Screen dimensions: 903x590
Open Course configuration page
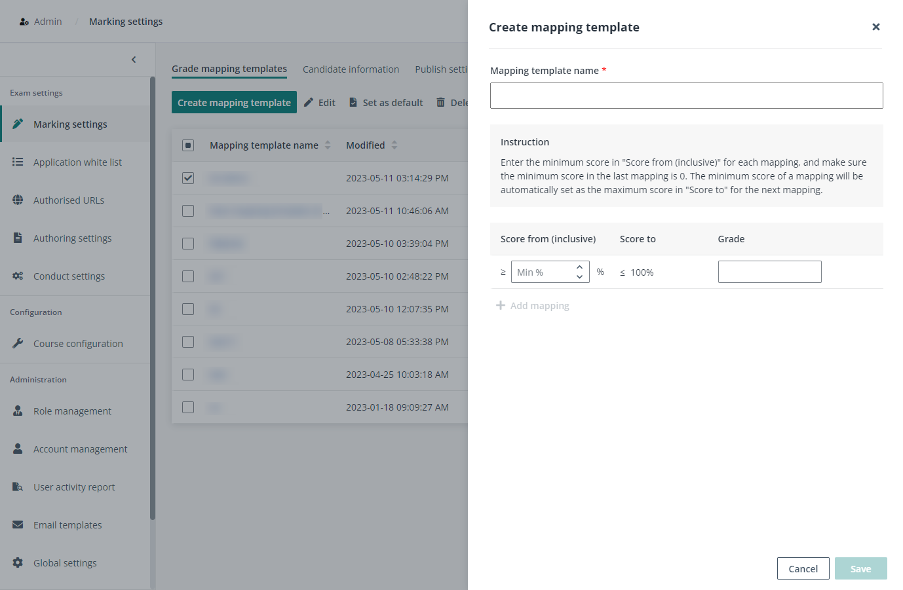(75, 343)
